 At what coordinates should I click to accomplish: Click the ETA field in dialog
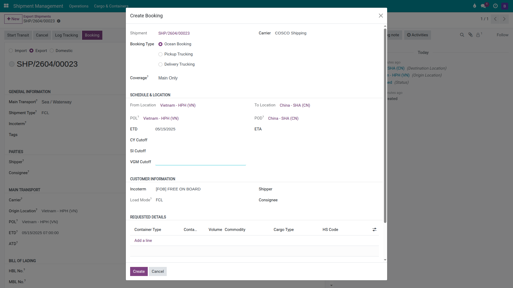[x=322, y=129]
